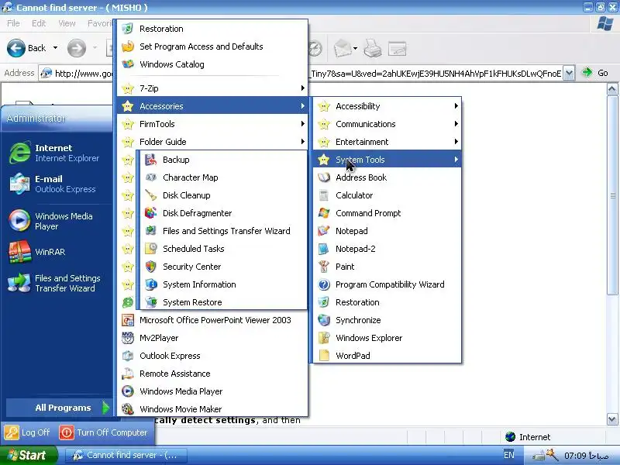Open System Information icon
Viewport: 620px width, 465px height.
point(150,284)
